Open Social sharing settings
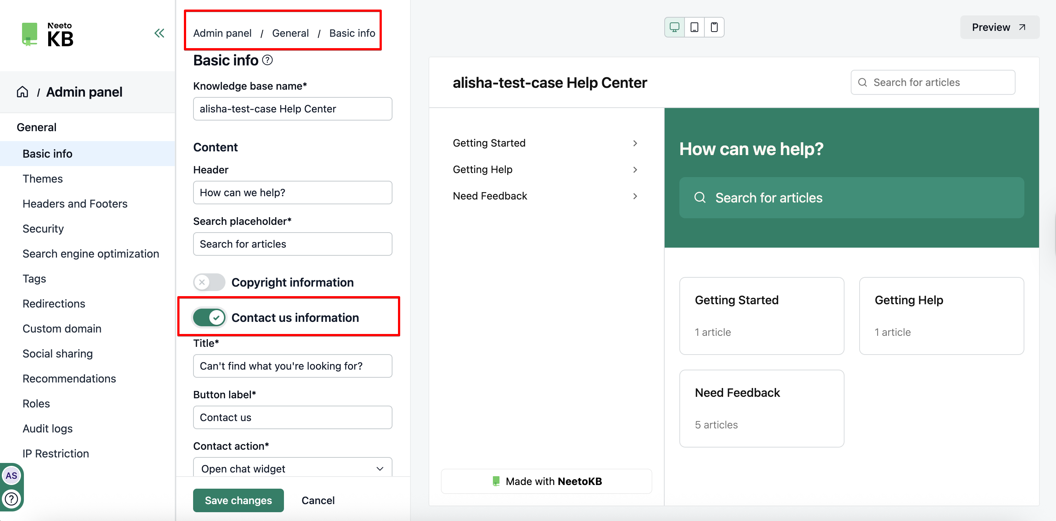Image resolution: width=1056 pixels, height=521 pixels. click(57, 353)
